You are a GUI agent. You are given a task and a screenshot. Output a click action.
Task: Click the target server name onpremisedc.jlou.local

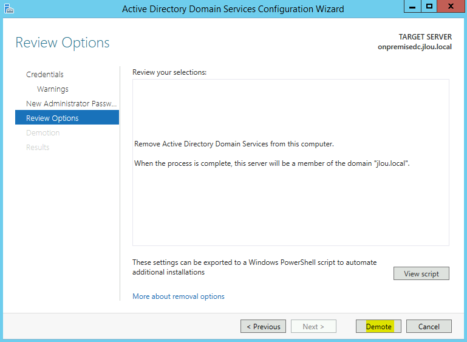[415, 47]
